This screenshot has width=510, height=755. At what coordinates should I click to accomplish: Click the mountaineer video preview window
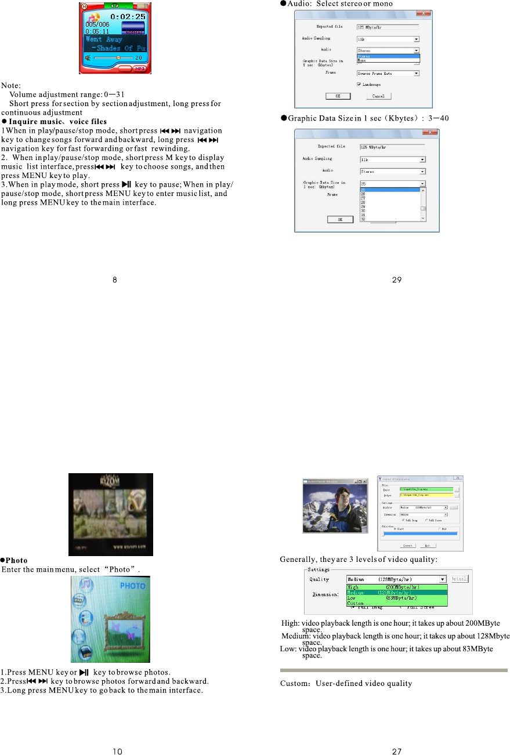coord(336,506)
